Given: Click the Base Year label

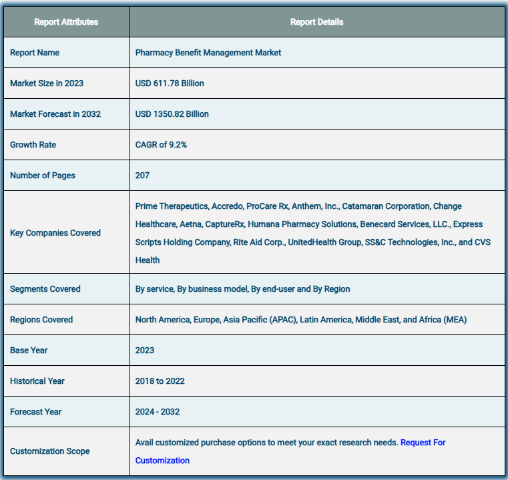Looking at the screenshot, I should point(29,350).
